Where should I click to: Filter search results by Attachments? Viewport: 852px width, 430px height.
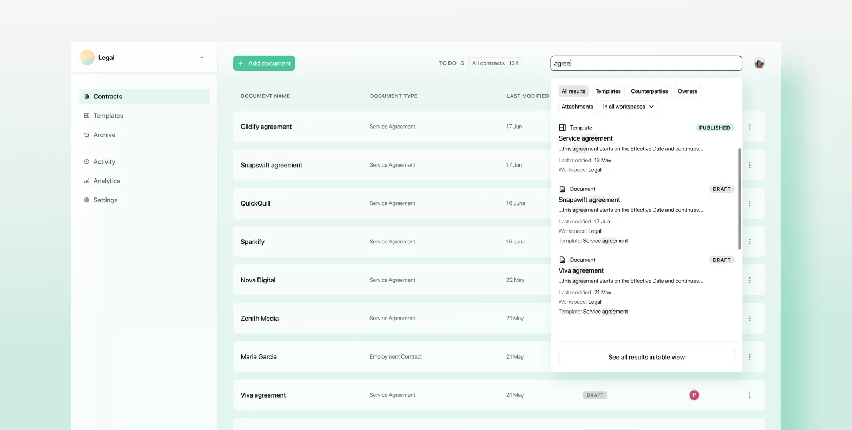pyautogui.click(x=577, y=107)
